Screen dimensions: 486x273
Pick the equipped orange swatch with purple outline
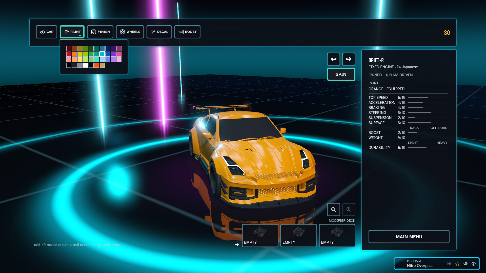coord(74,54)
